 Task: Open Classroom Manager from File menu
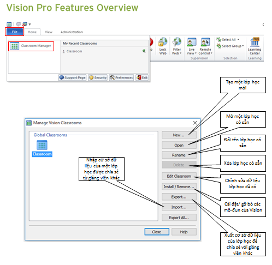(31, 46)
